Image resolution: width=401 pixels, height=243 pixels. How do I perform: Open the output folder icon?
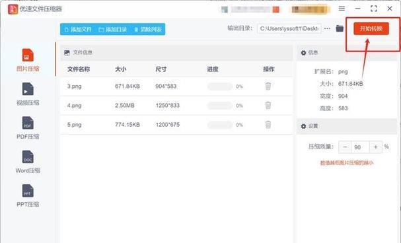pos(340,28)
